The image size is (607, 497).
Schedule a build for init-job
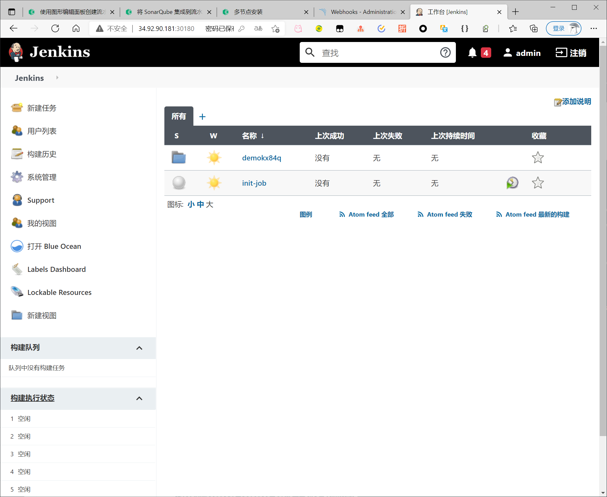512,183
